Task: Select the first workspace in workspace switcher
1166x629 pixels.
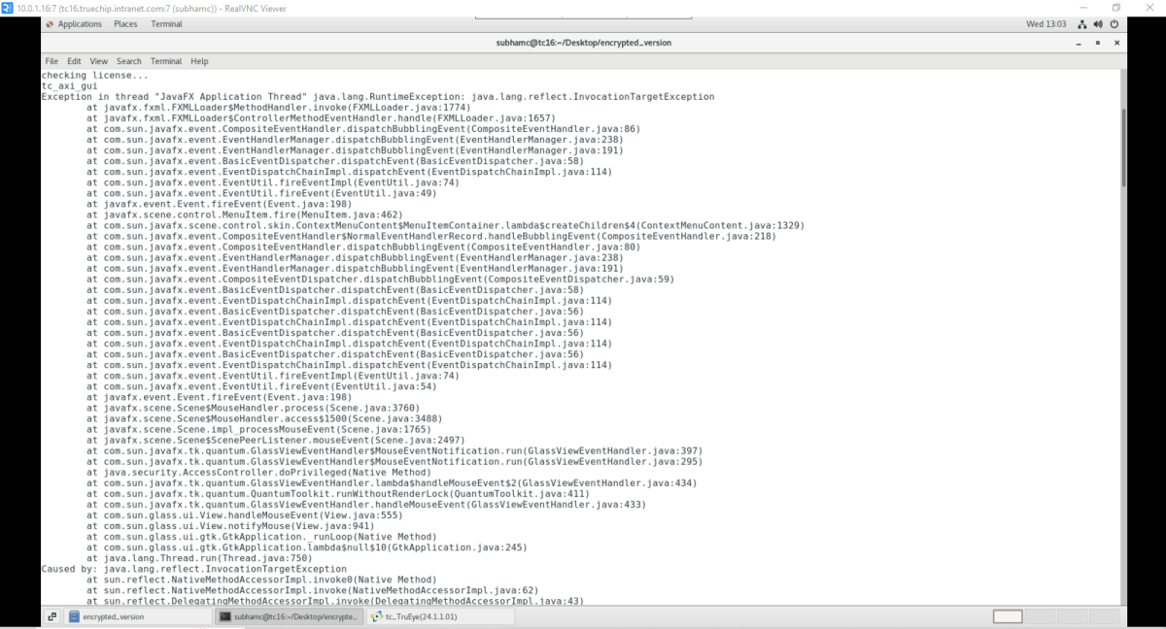Action: click(x=1008, y=616)
